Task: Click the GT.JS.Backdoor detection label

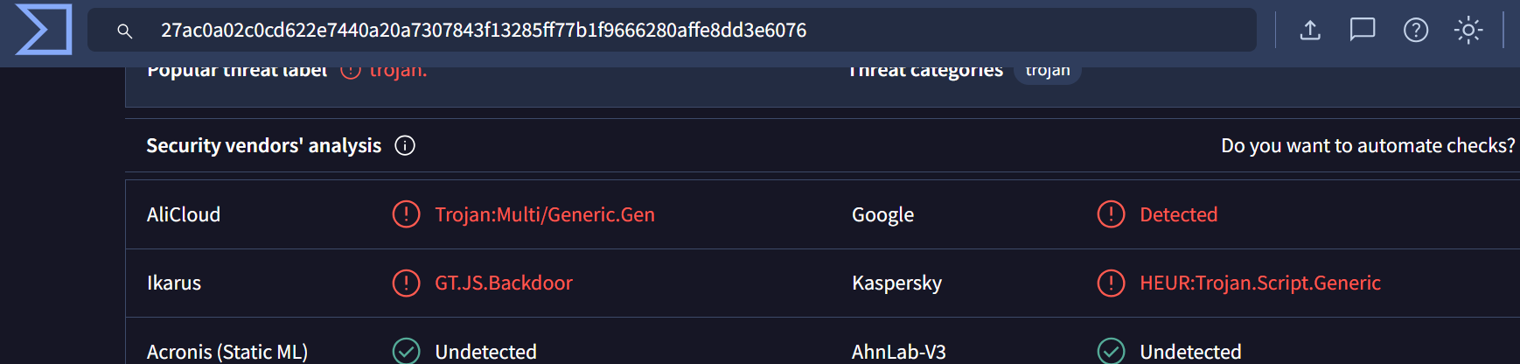Action: tap(504, 283)
